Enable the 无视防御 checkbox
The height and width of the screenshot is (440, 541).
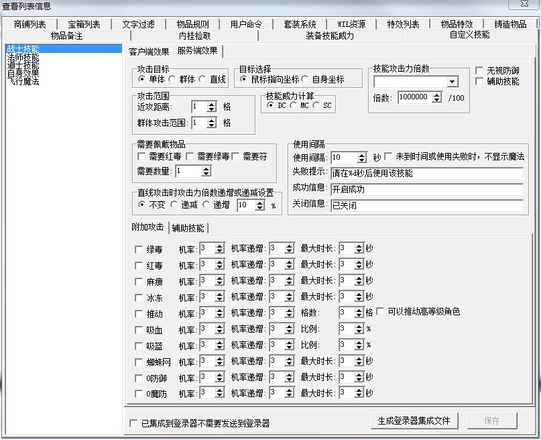(479, 70)
